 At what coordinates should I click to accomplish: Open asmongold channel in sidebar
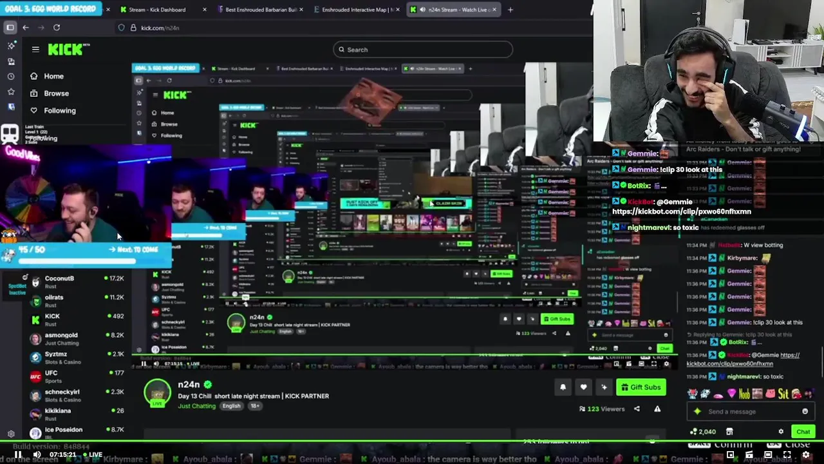76,338
